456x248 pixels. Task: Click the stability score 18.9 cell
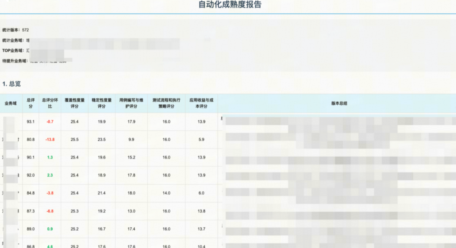pyautogui.click(x=101, y=175)
